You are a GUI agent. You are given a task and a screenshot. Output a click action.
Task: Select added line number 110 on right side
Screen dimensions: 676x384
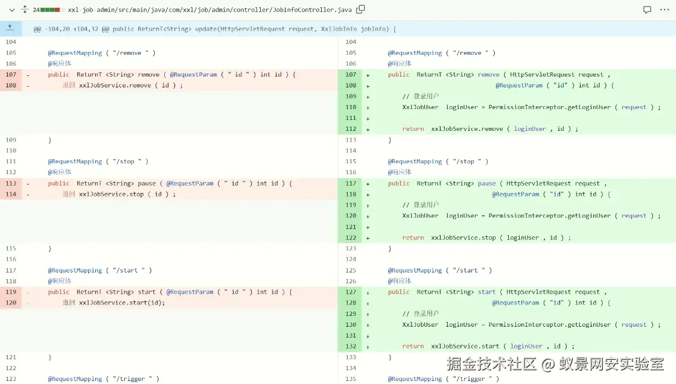[351, 107]
